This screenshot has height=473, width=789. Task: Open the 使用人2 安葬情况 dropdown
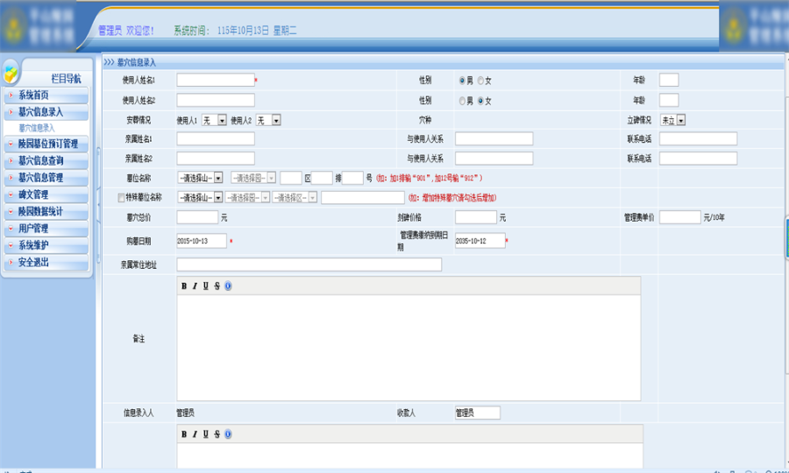pyautogui.click(x=268, y=120)
